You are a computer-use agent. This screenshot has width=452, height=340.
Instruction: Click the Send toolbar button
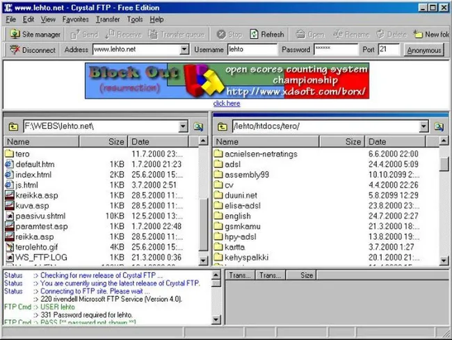click(84, 34)
